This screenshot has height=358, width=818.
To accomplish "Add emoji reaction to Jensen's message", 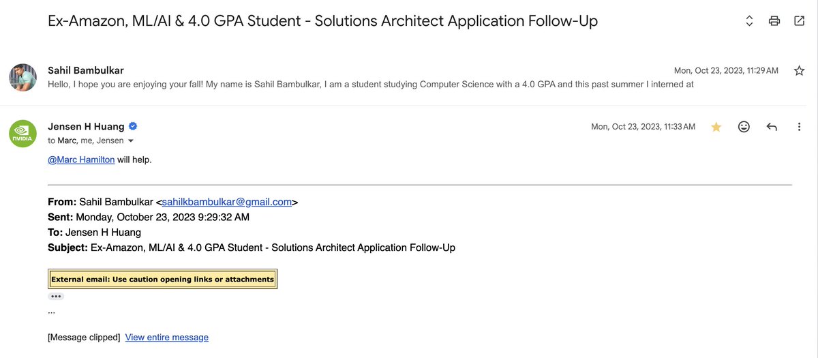I will pos(744,127).
